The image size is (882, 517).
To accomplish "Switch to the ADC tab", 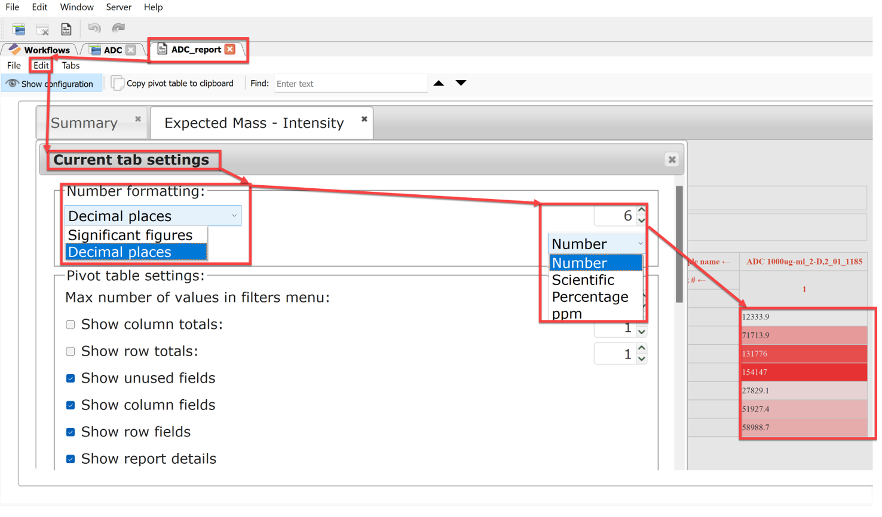I will [x=106, y=50].
